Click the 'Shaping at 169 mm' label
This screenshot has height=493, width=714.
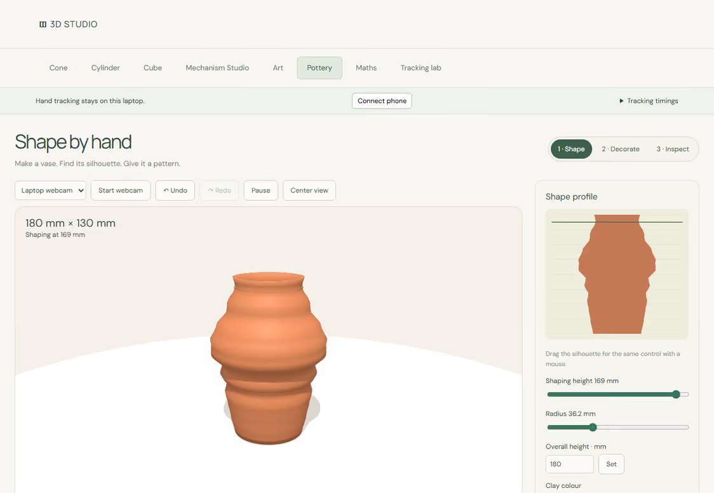tap(55, 235)
